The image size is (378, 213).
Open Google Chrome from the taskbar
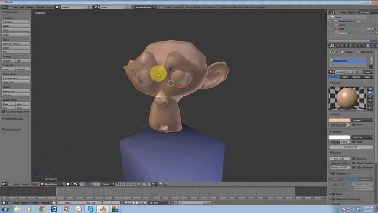[42, 209]
